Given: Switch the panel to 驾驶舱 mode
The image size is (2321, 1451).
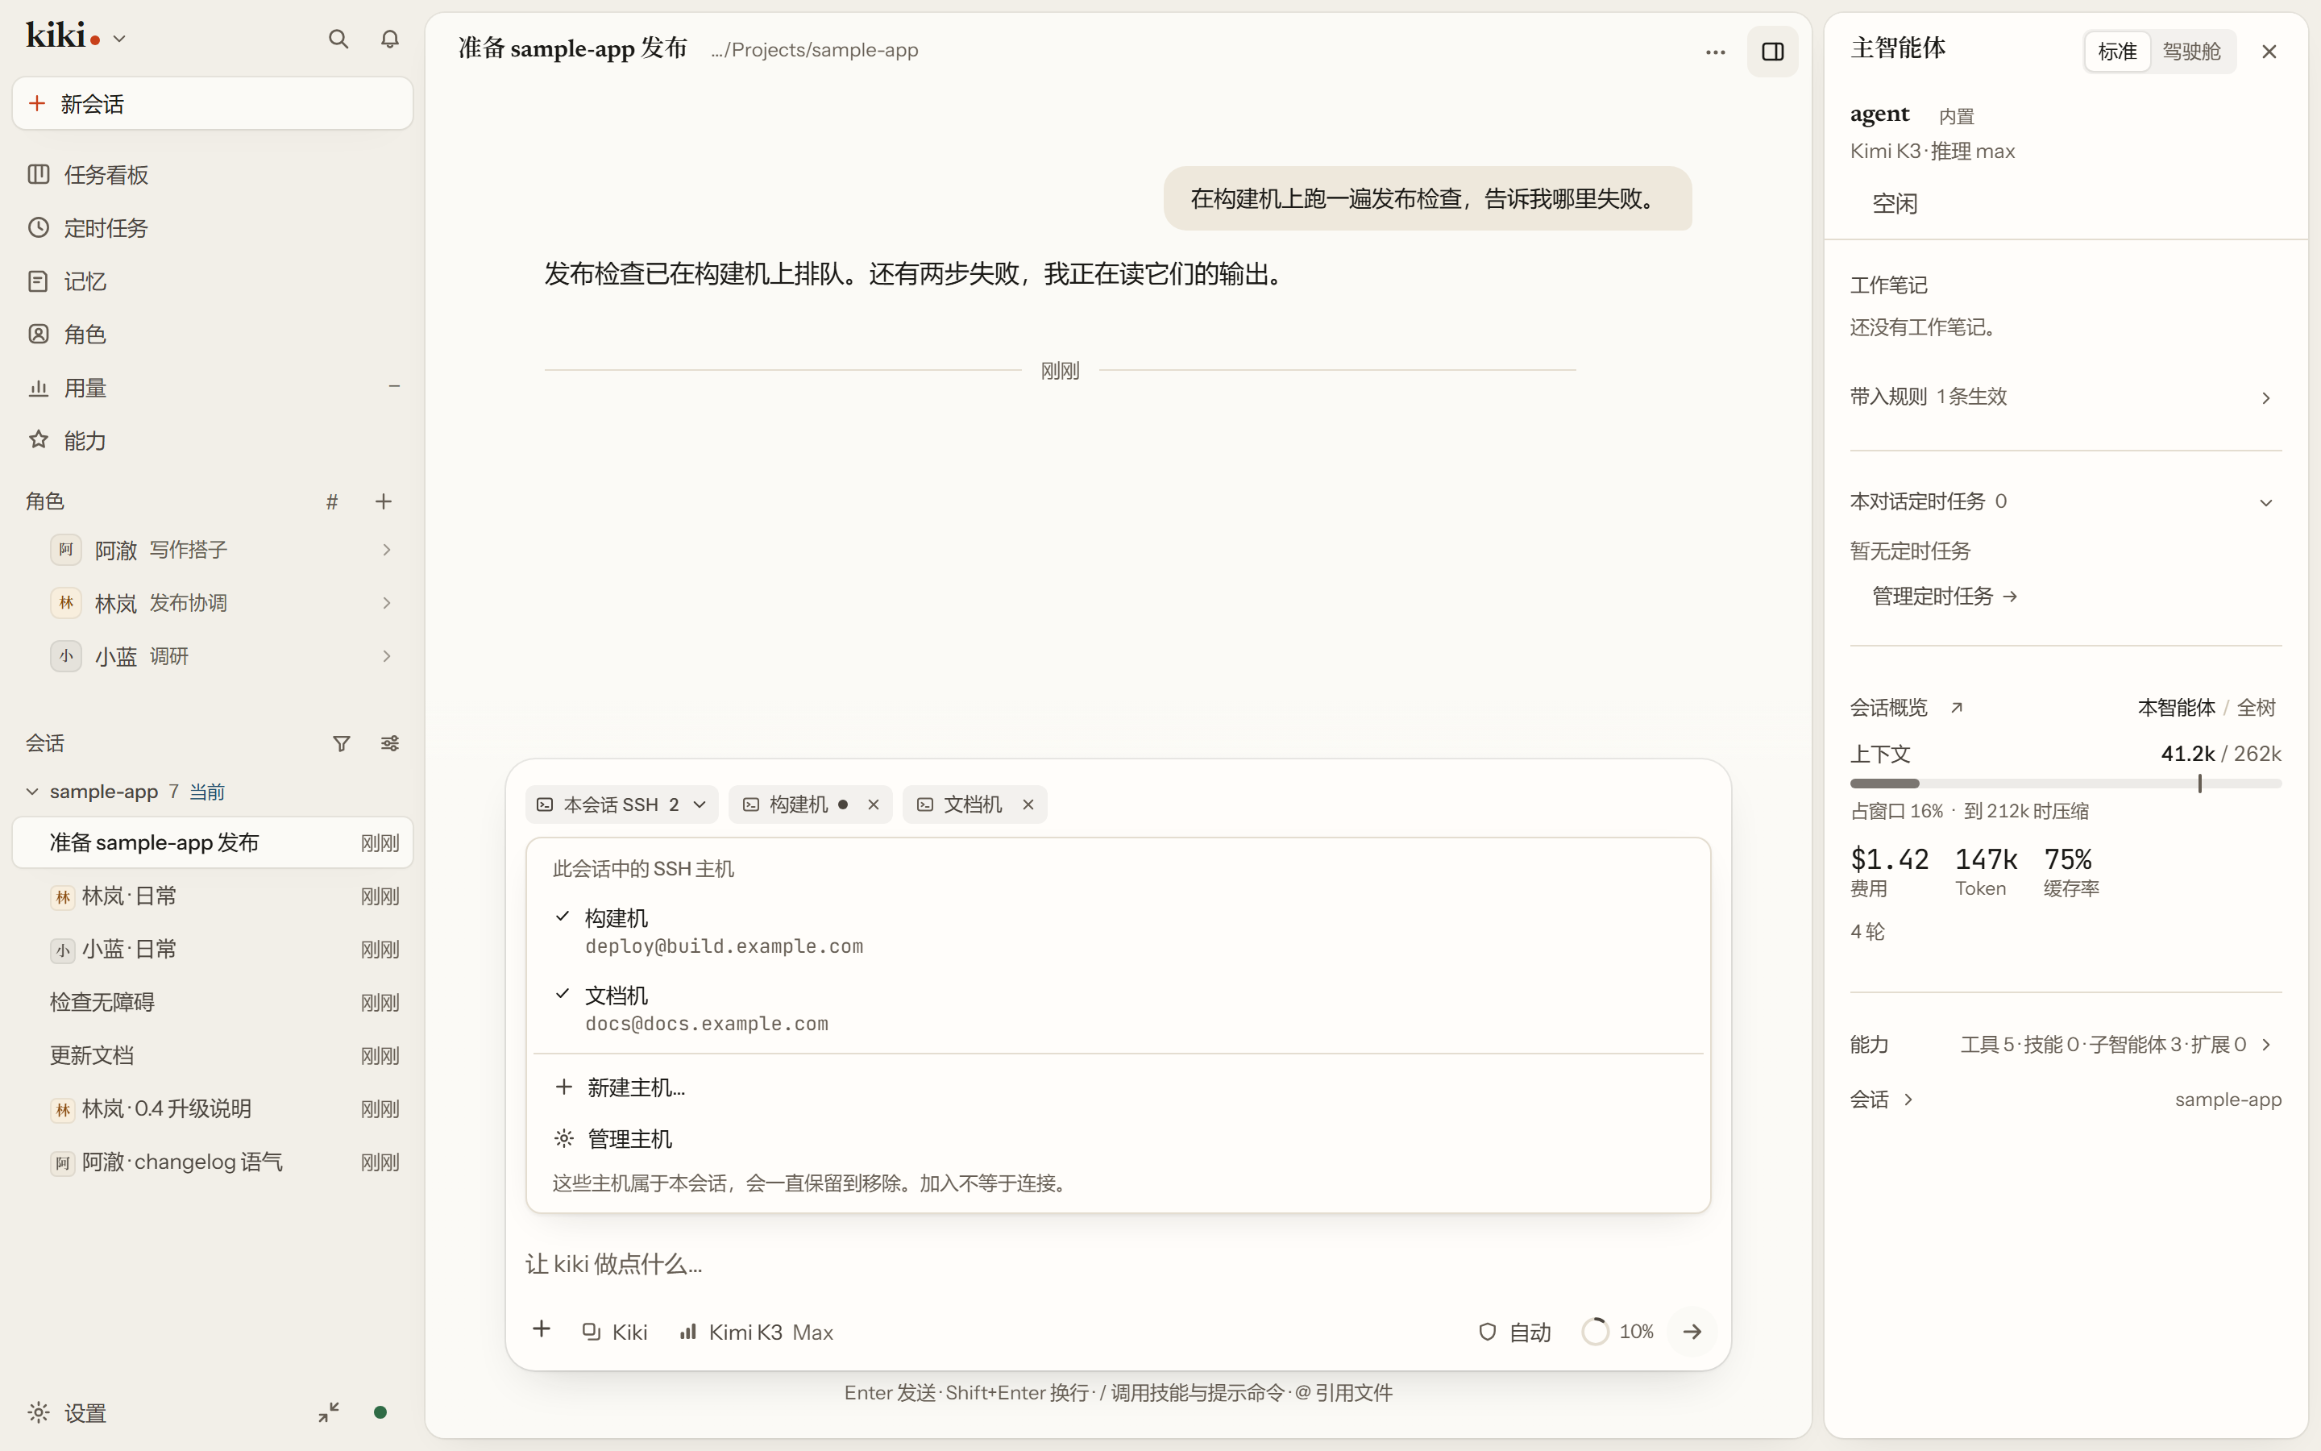Looking at the screenshot, I should point(2191,52).
